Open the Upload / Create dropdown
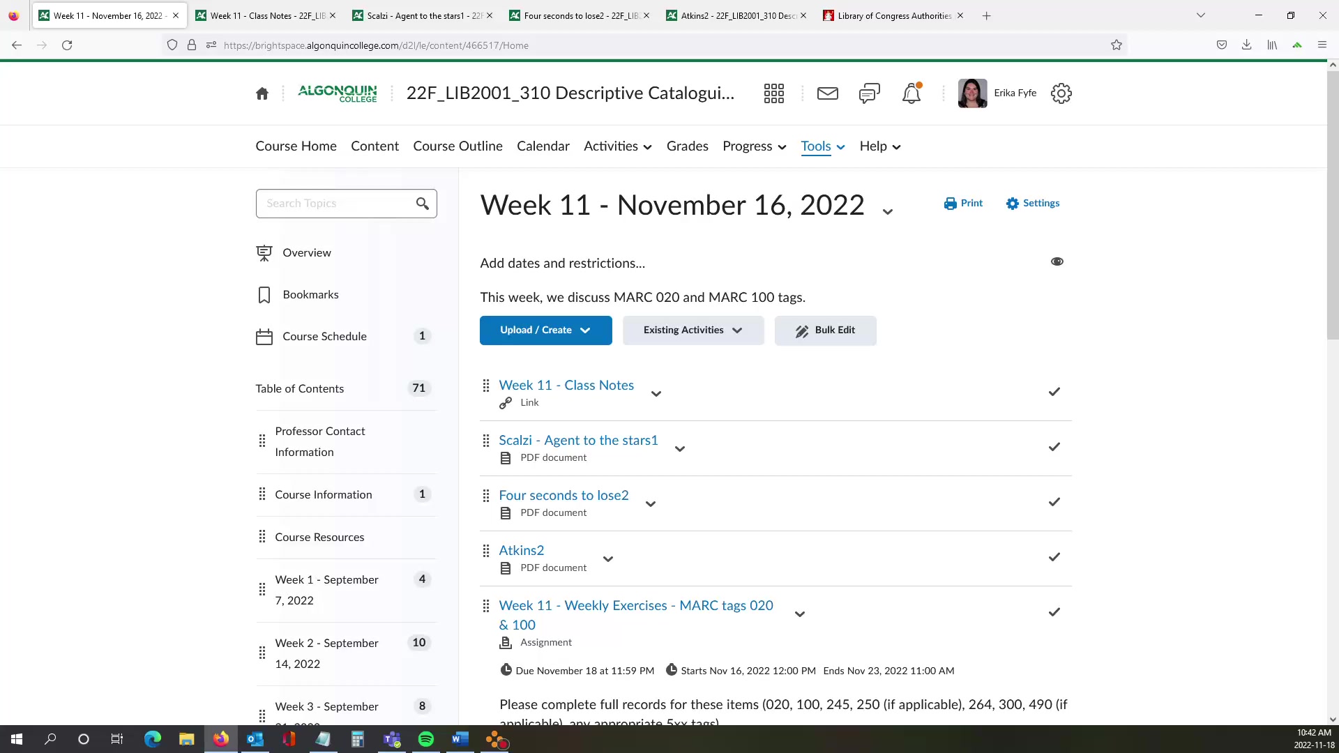Viewport: 1339px width, 753px height. (x=545, y=330)
